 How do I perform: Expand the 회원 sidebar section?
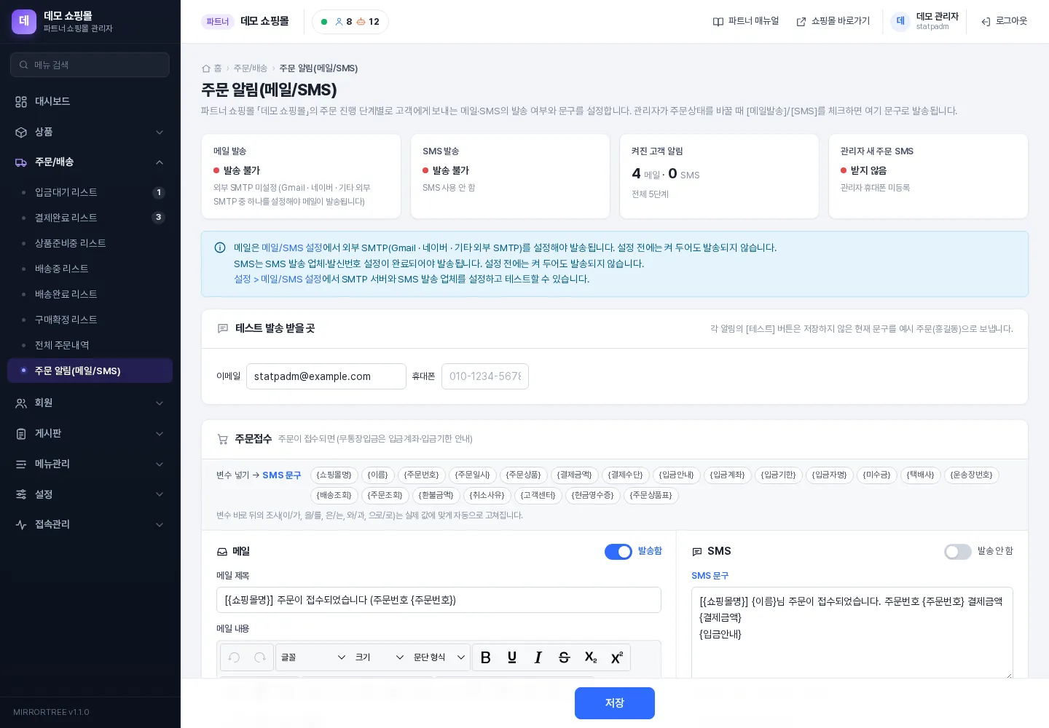(160, 403)
